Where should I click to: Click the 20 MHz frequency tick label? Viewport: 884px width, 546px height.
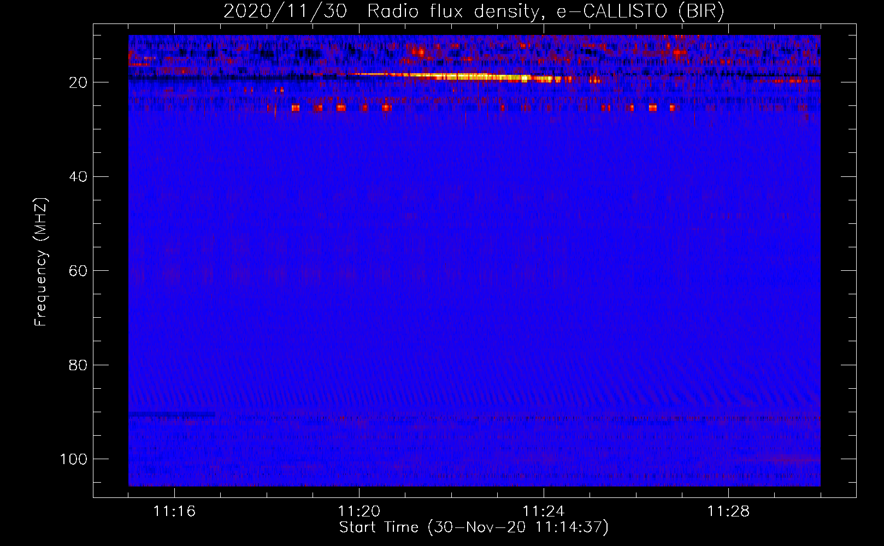pyautogui.click(x=78, y=82)
